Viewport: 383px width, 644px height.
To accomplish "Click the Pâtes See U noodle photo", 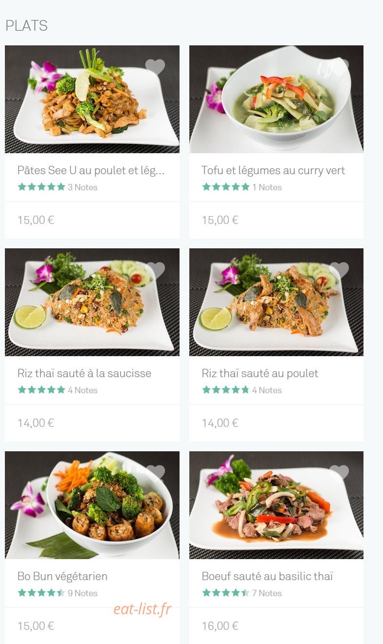I will (92, 99).
